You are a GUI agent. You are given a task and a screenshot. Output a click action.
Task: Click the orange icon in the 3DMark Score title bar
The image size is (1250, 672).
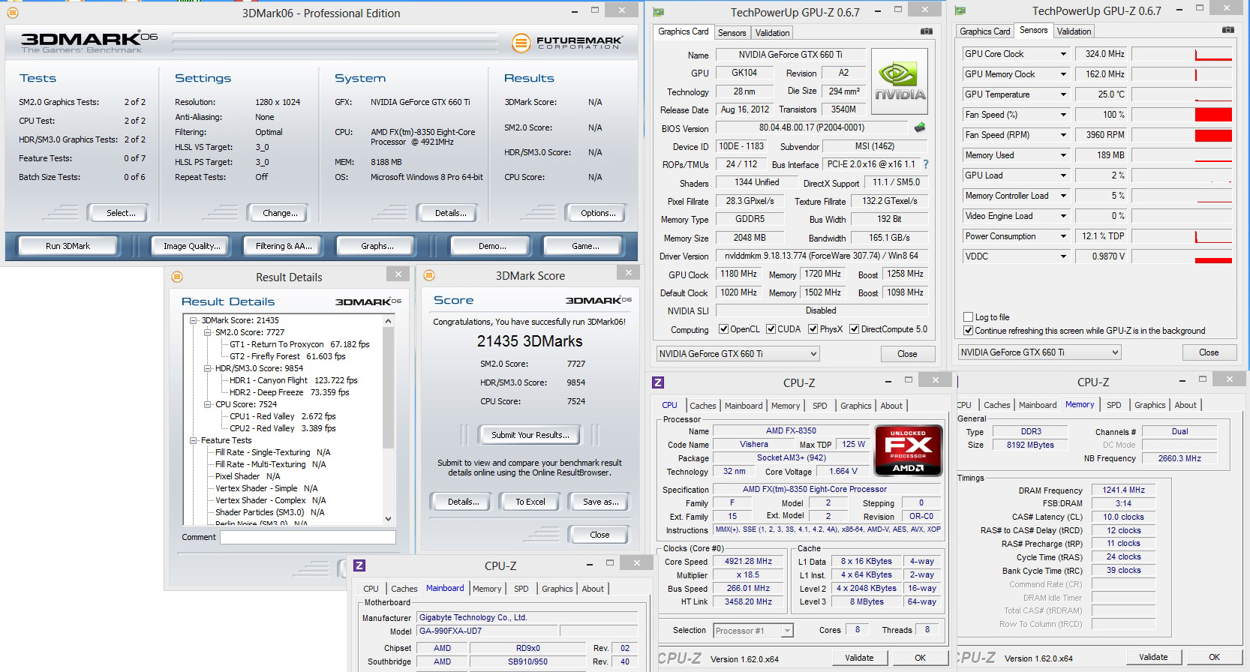click(x=429, y=275)
